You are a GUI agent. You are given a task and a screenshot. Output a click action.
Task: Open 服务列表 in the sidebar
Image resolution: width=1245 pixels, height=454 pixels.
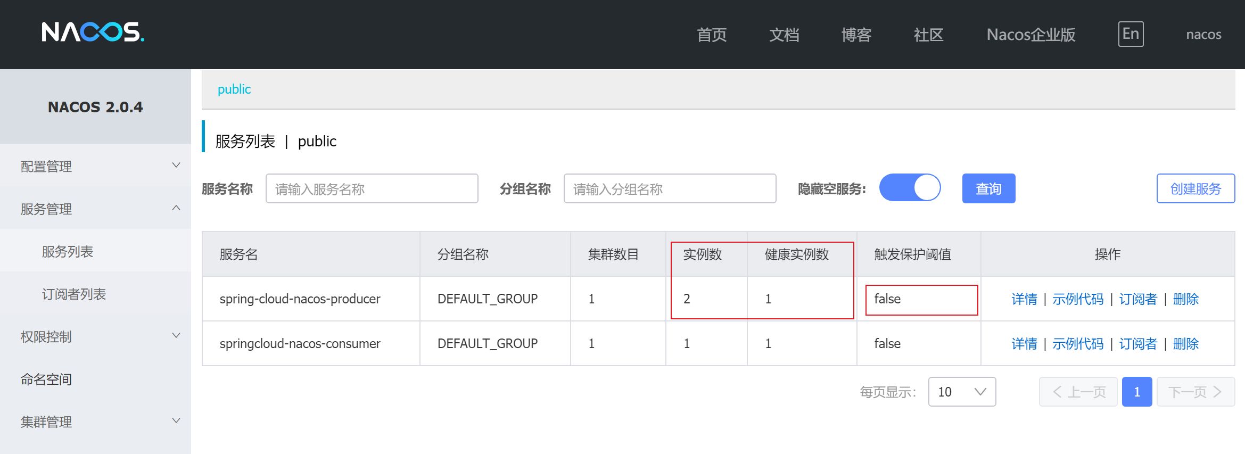pos(95,251)
